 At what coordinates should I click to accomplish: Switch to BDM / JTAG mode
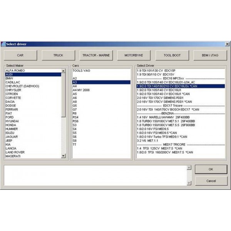coord(210,55)
